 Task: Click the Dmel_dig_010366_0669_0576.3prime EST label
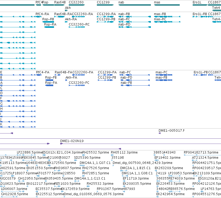(94, 194)
